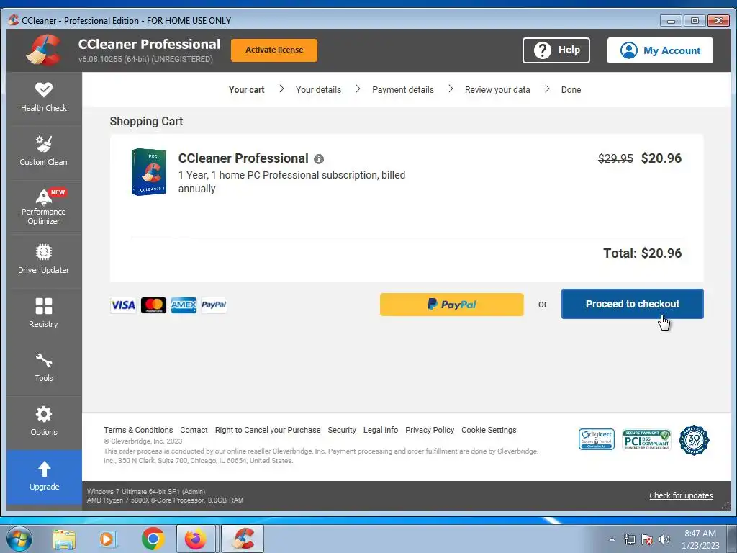This screenshot has height=553, width=737.
Task: Click the info icon beside CCleaner Professional
Action: [x=319, y=159]
